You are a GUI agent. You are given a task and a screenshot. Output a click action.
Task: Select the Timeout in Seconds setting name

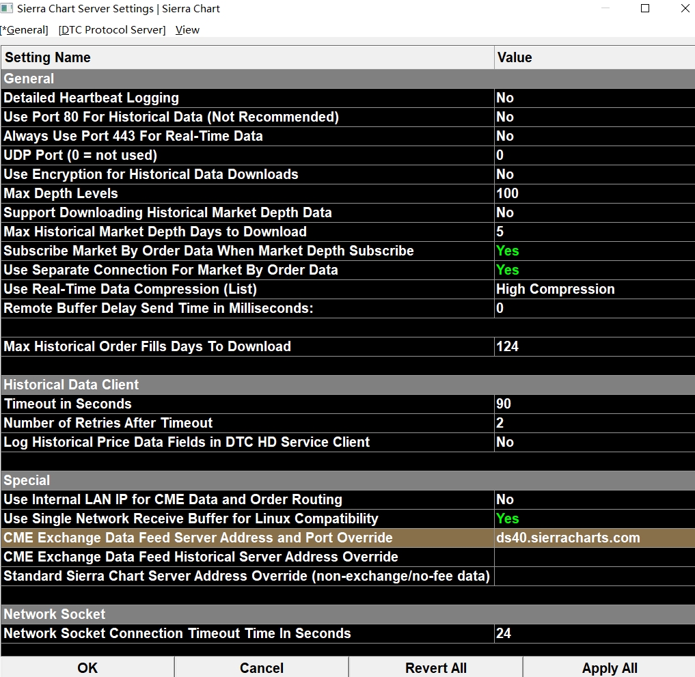[68, 404]
